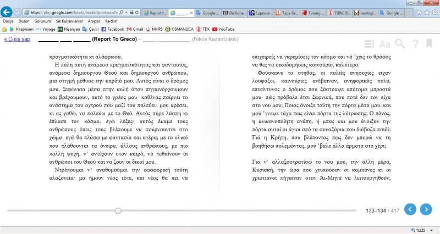Open the MHRS bookmark
This screenshot has height=234, width=440.
coord(154,29)
